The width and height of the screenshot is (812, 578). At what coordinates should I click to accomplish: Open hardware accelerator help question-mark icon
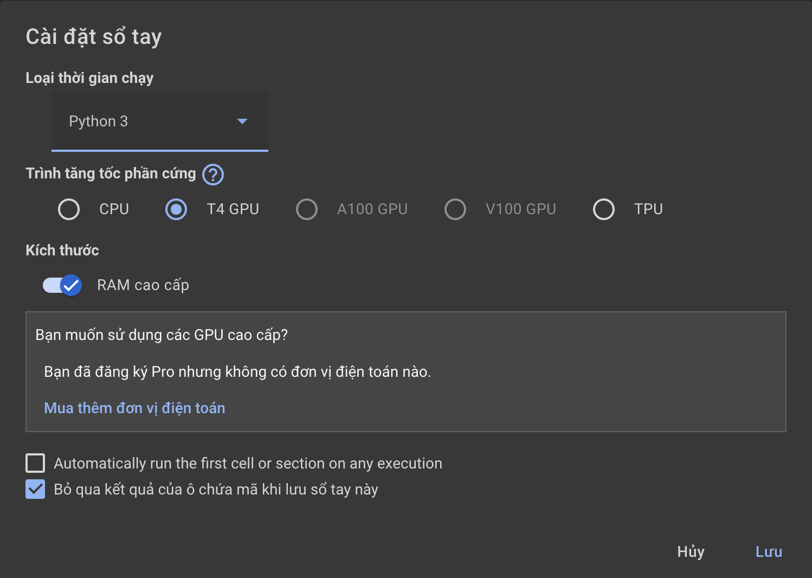tap(213, 175)
